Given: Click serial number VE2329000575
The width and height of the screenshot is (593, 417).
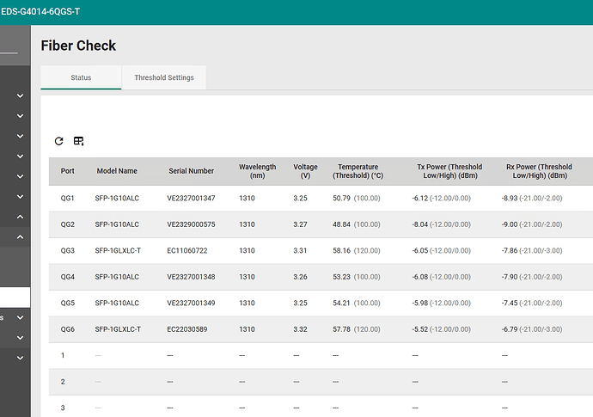Looking at the screenshot, I should pos(191,224).
